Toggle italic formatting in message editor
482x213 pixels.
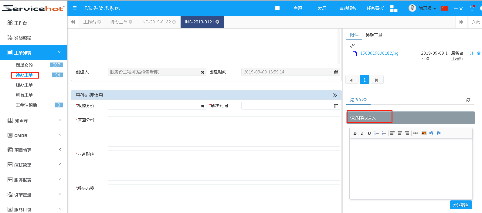[362, 133]
